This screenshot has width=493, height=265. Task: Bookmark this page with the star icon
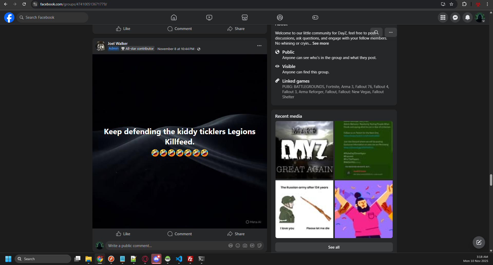coord(451,4)
